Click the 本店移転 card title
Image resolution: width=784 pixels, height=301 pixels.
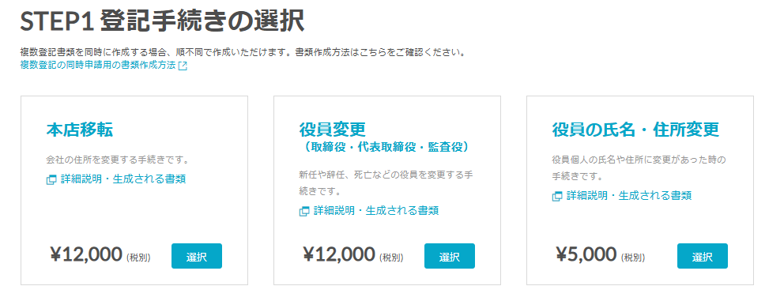pyautogui.click(x=80, y=130)
